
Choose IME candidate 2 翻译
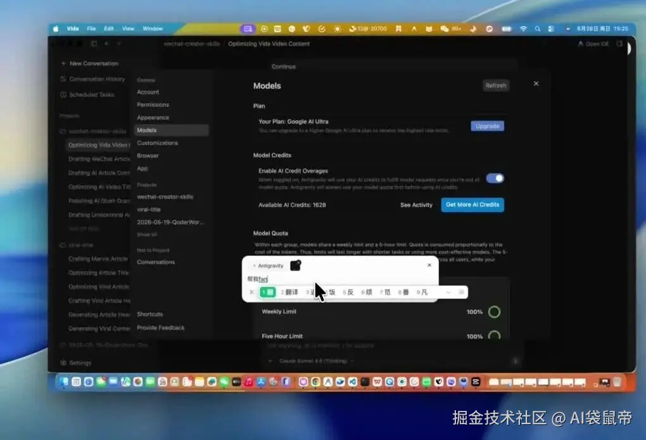tap(289, 292)
